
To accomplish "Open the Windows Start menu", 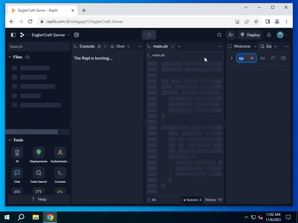I will 7,217.
